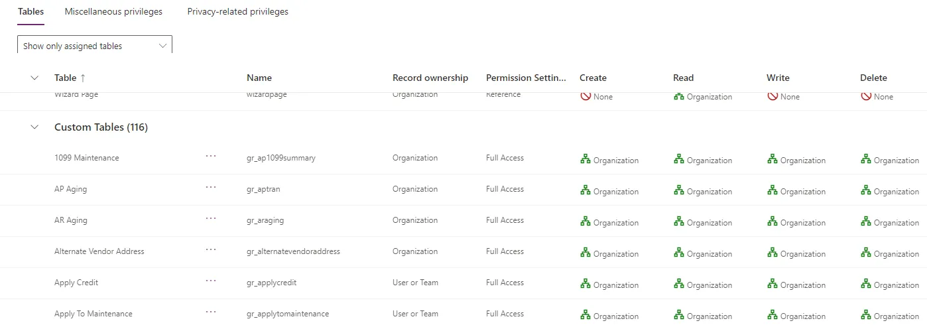Sort by the Table column header
The width and height of the screenshot is (927, 329).
[70, 78]
